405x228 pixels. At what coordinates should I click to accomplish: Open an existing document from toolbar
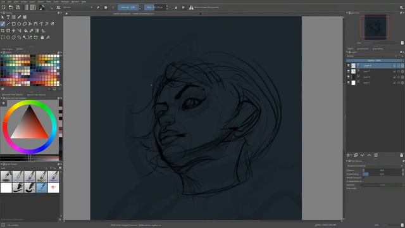11,8
